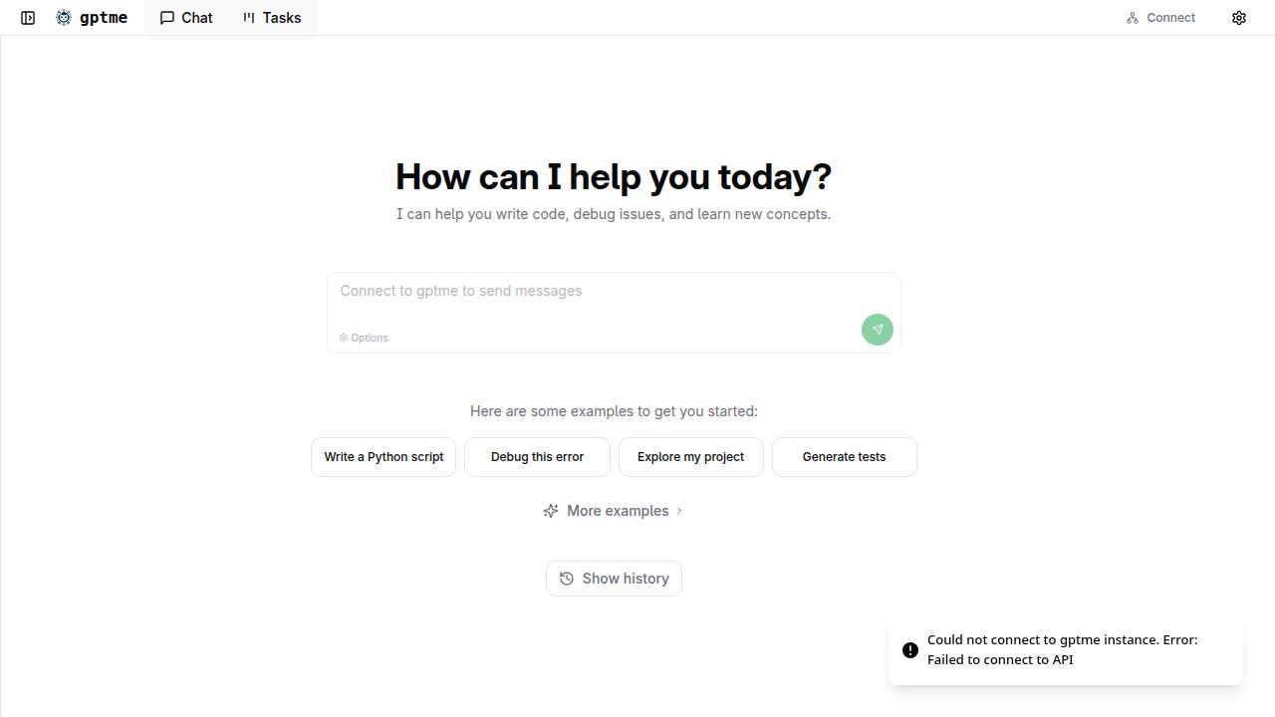This screenshot has height=717, width=1275.
Task: Toggle the sidebar panel icon
Action: 28,18
